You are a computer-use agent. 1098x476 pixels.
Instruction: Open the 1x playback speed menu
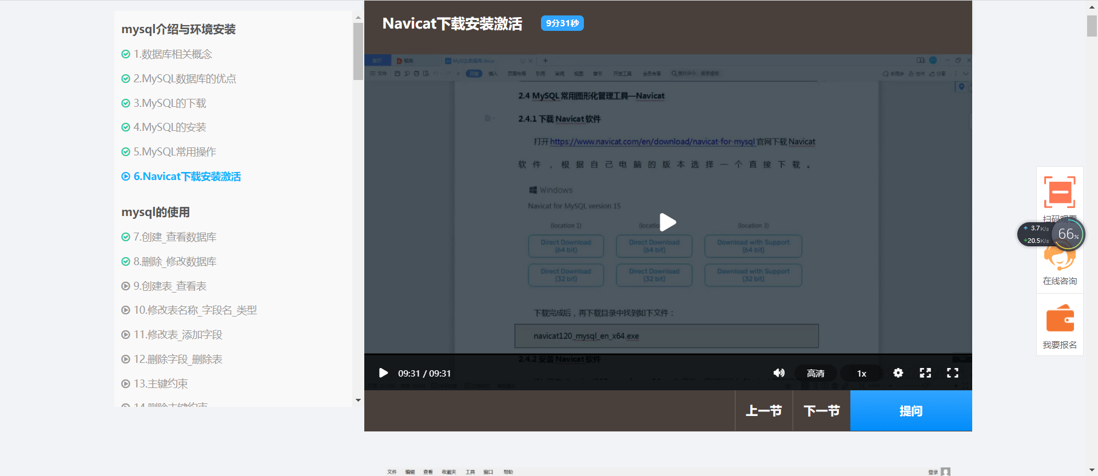(x=861, y=373)
